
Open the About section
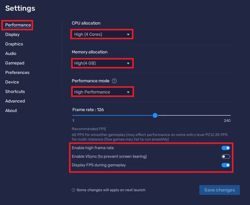click(x=11, y=110)
